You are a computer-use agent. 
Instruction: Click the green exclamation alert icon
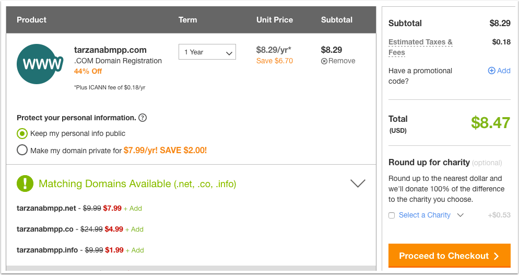[x=25, y=184]
